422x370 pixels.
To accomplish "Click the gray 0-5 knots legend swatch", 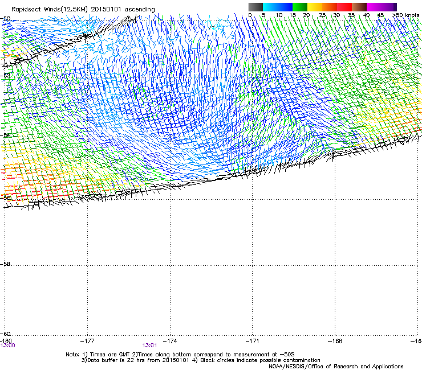I will pos(255,7).
